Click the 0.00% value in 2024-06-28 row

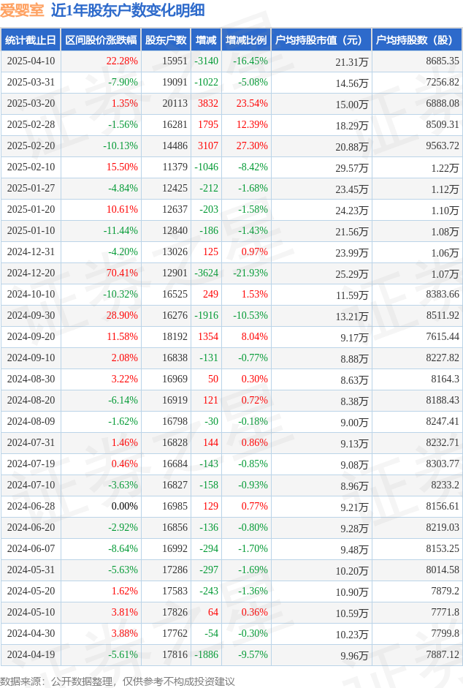125,507
